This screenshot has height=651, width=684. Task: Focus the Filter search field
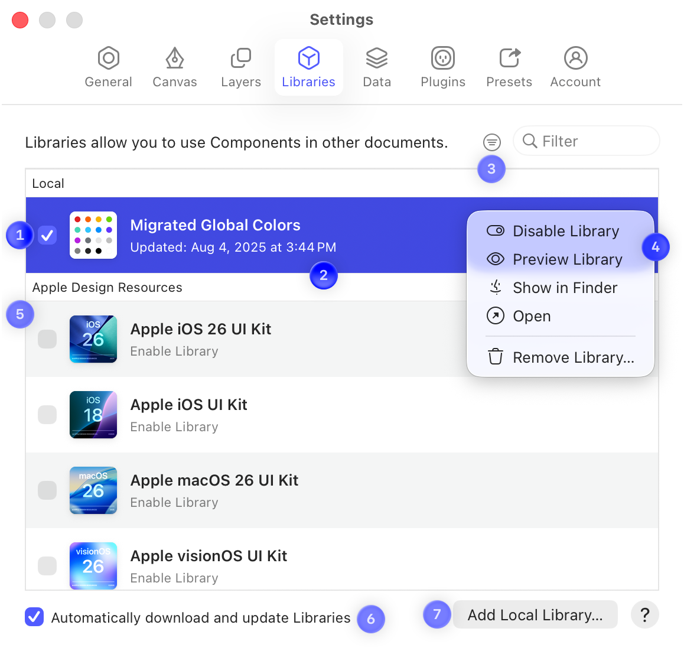click(x=587, y=141)
